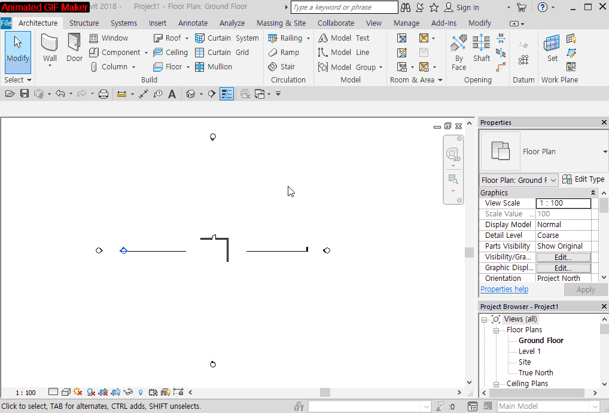
Task: Toggle temporary hide/isolate glasses icon
Action: pyautogui.click(x=128, y=392)
